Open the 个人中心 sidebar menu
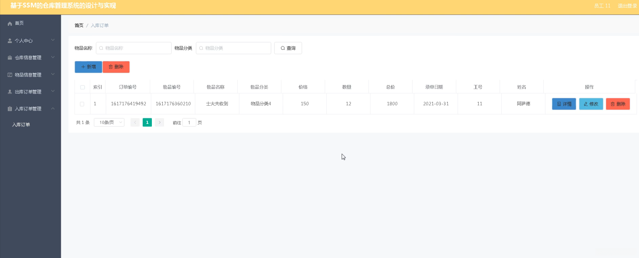The height and width of the screenshot is (258, 639). (x=30, y=41)
